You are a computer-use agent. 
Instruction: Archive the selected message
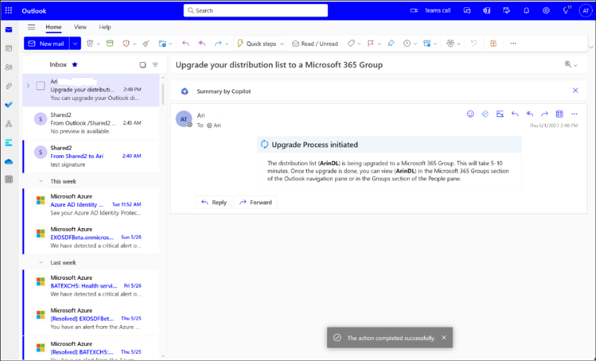click(110, 44)
